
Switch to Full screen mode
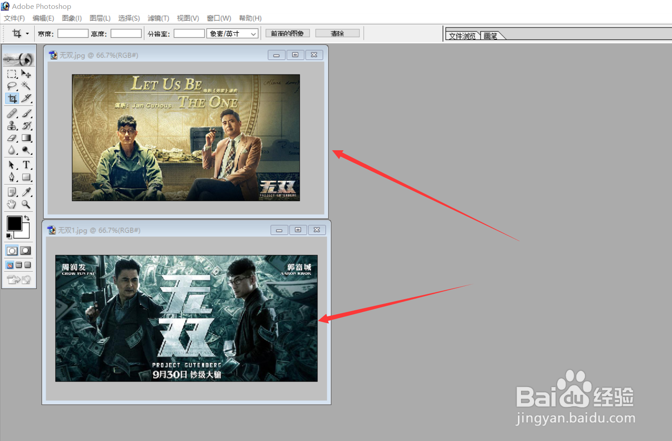click(x=28, y=265)
